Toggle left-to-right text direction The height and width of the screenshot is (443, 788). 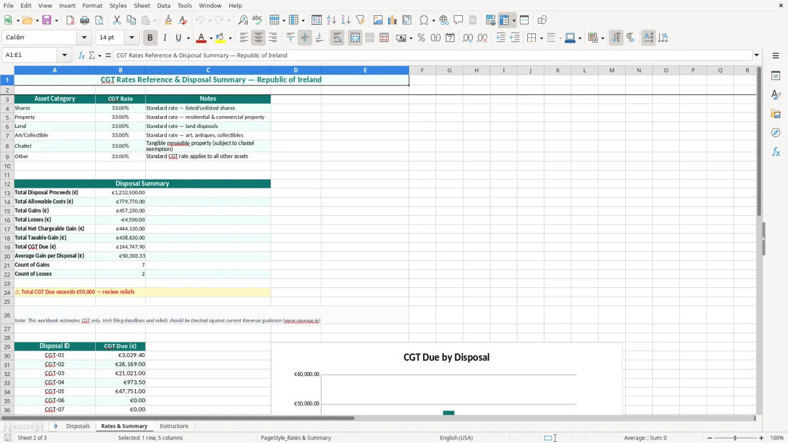[x=616, y=38]
